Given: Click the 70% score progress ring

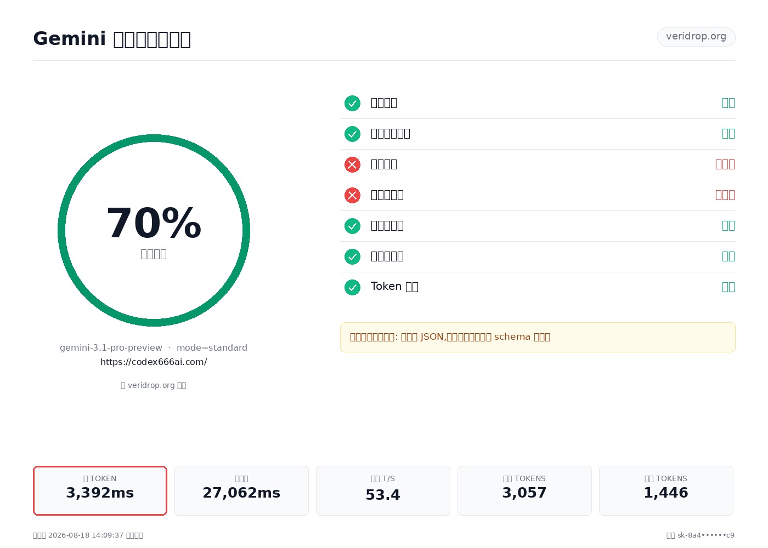Looking at the screenshot, I should pyautogui.click(x=154, y=230).
